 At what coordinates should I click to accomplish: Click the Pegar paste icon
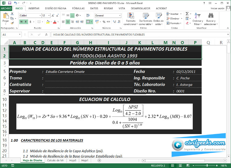pos(6,16)
